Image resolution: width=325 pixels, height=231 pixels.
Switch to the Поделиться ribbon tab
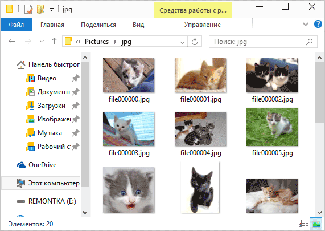point(98,25)
